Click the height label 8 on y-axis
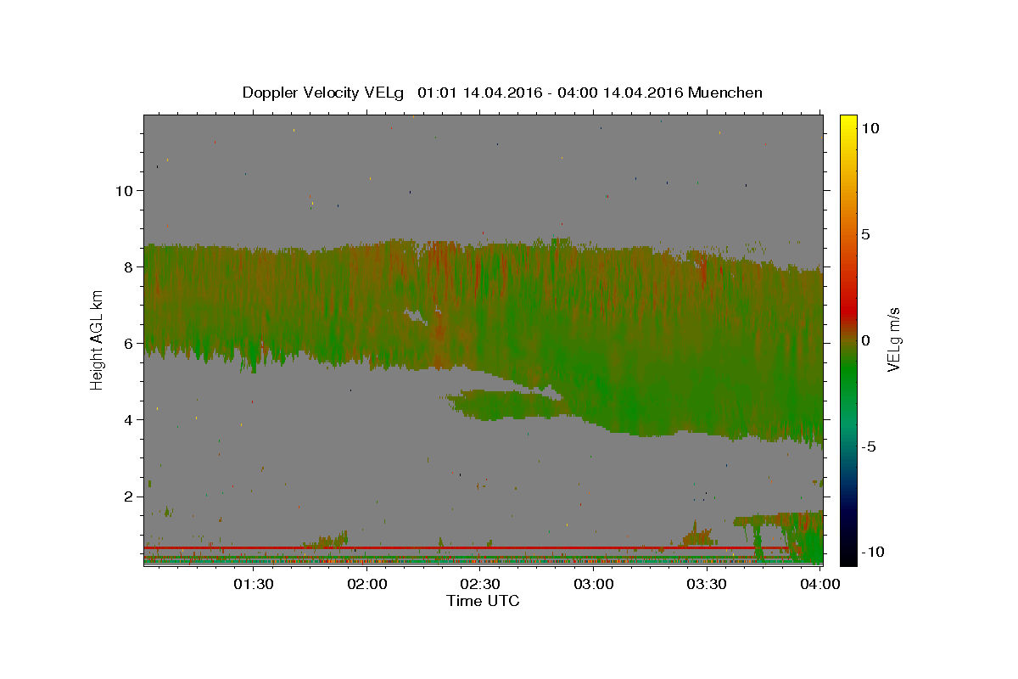 pyautogui.click(x=129, y=267)
